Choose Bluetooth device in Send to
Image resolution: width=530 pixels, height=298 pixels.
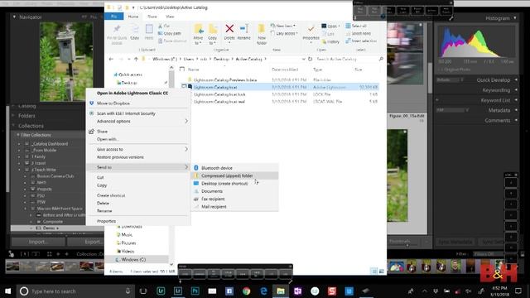point(234,168)
